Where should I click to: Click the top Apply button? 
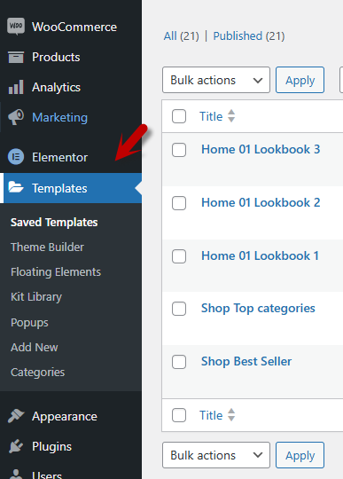pos(300,80)
